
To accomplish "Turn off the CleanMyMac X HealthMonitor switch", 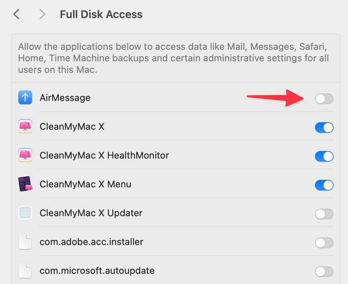I will pos(324,156).
